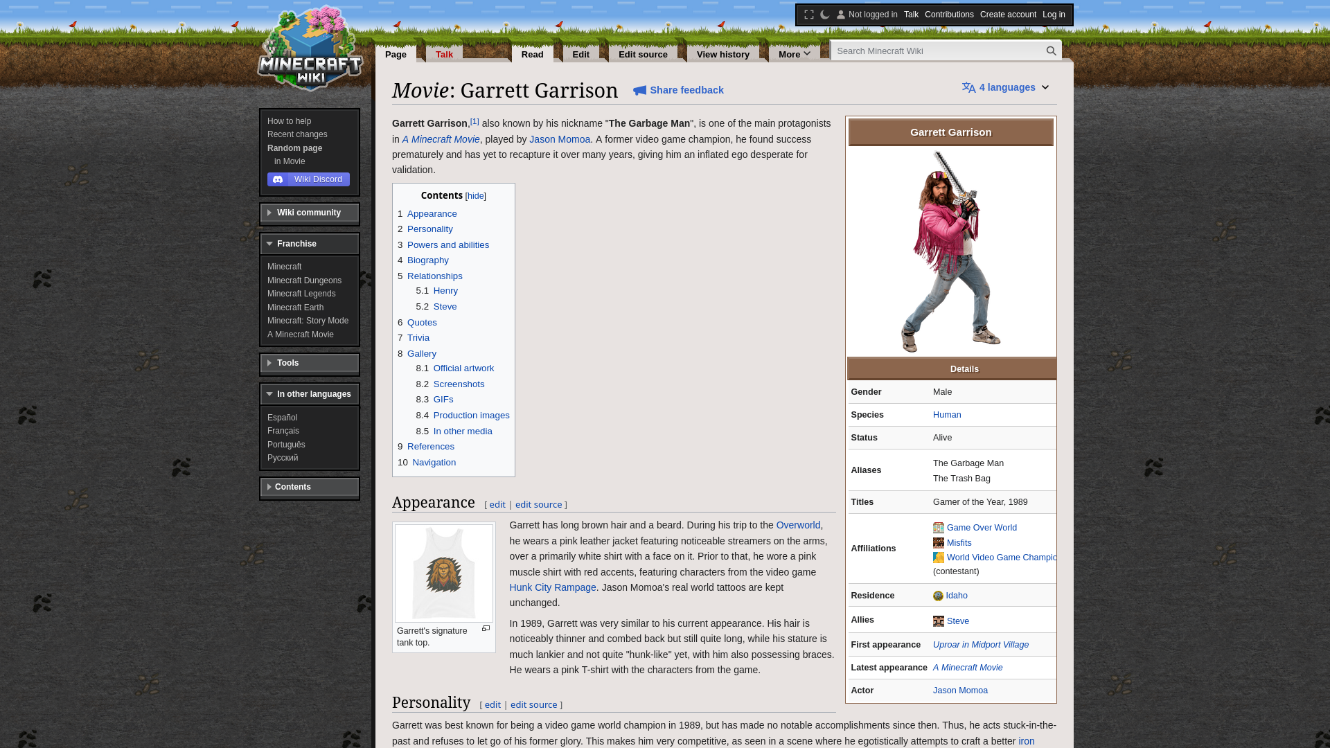Click the Not logged in user icon

tap(841, 15)
